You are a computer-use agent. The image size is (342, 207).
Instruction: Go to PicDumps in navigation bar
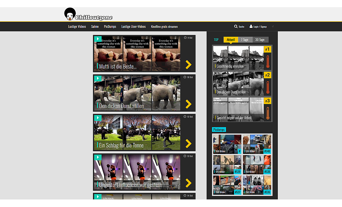[110, 27]
